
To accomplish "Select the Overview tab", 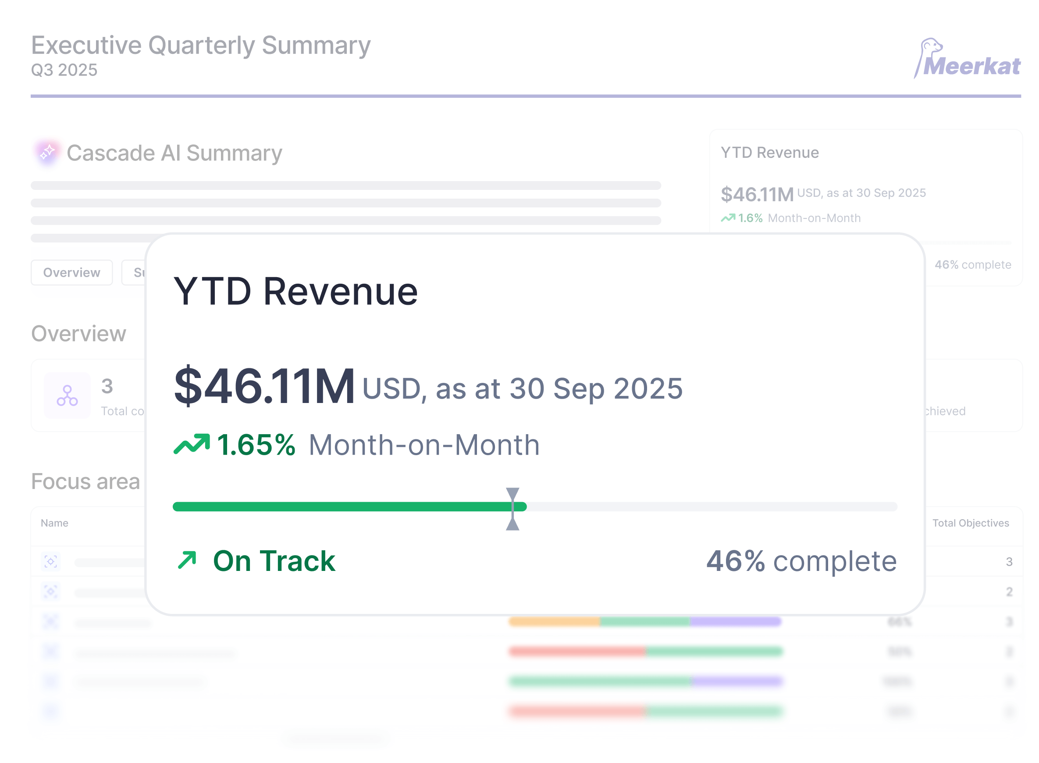I will click(x=71, y=272).
